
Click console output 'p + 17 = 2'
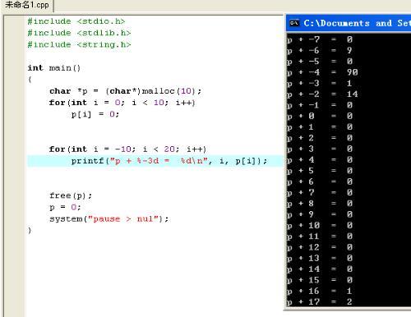tap(320, 302)
